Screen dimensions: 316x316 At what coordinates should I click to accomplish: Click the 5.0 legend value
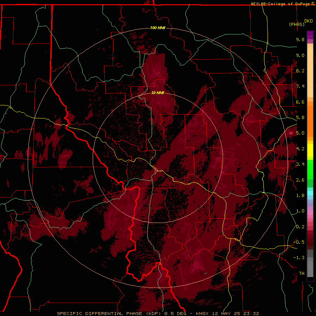point(300,133)
